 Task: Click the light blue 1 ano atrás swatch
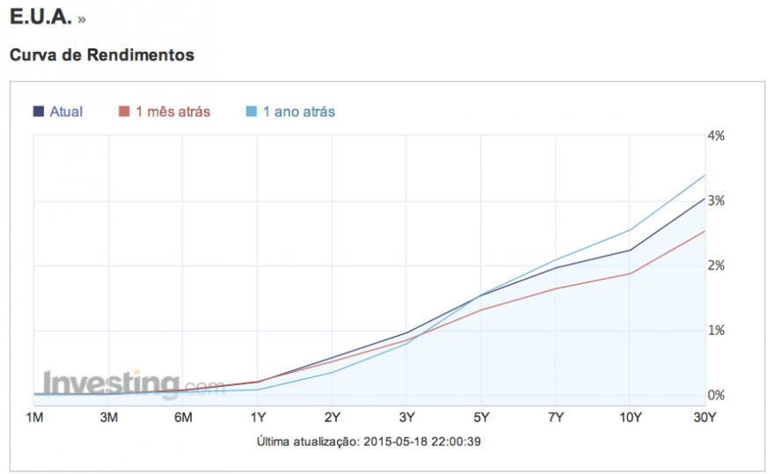coord(251,112)
